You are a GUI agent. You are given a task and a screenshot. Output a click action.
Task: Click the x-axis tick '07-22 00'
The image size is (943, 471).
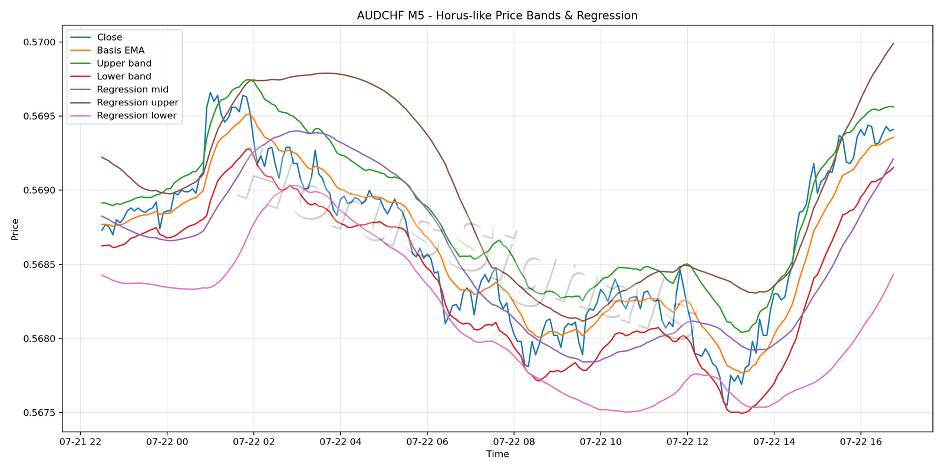click(x=167, y=441)
